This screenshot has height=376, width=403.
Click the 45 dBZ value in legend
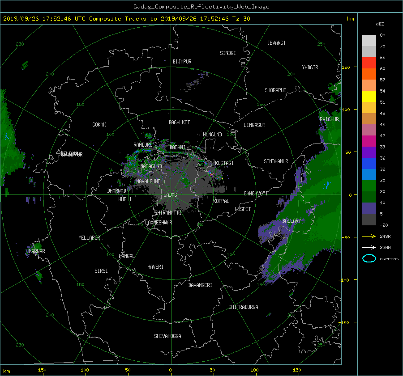[x=382, y=124]
